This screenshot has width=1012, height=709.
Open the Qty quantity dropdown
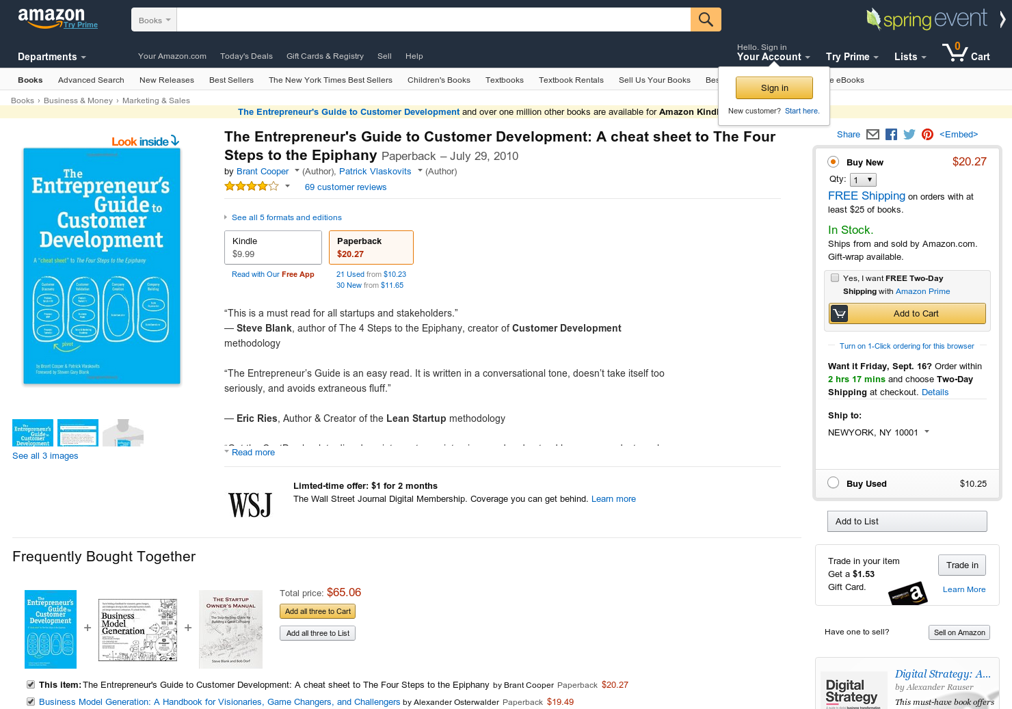coord(863,180)
